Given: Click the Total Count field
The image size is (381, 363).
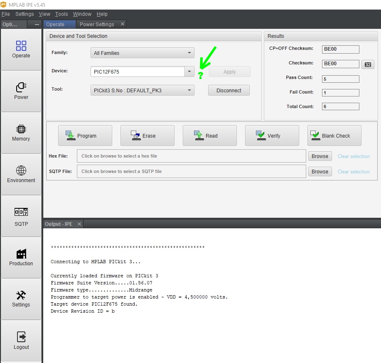Looking at the screenshot, I should (x=340, y=106).
